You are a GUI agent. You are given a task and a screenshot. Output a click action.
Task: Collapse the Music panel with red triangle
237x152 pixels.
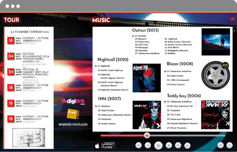[232, 19]
